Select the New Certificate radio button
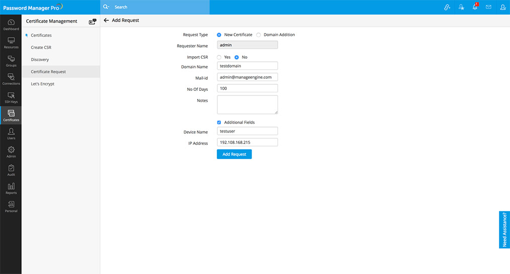Viewport: 510px width, 274px height. coord(219,35)
